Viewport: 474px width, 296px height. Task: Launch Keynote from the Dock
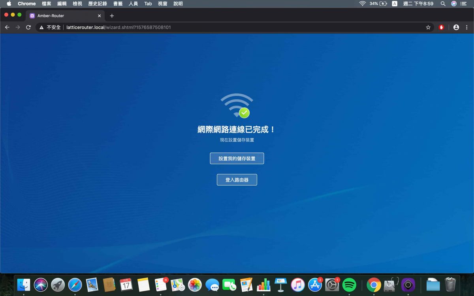click(280, 285)
